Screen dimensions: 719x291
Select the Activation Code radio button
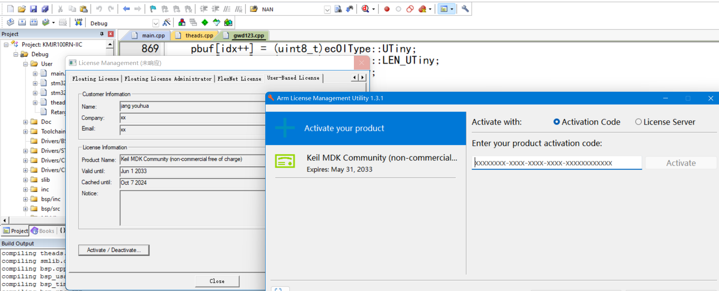tap(556, 122)
